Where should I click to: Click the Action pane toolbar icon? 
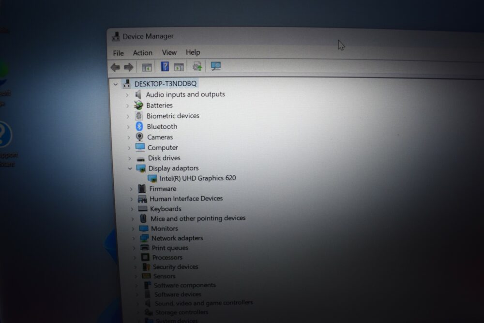179,67
